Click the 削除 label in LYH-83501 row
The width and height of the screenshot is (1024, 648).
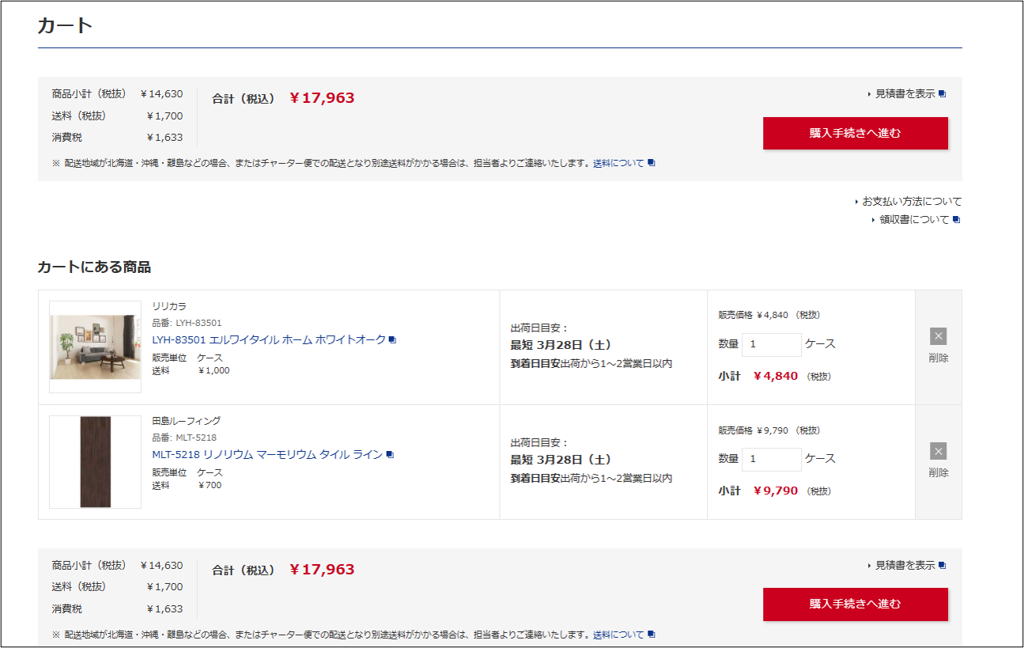pyautogui.click(x=939, y=358)
